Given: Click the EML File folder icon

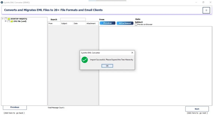Looking at the screenshot, I should coord(12,21).
